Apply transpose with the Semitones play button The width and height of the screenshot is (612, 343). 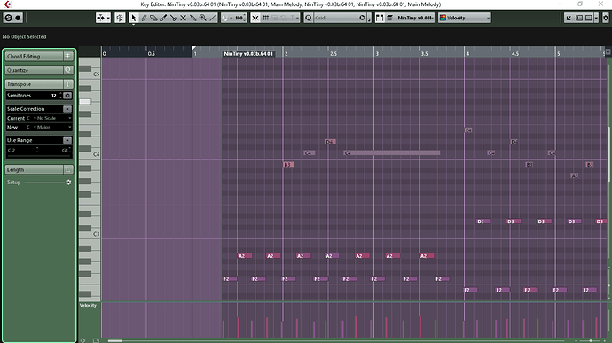tap(67, 96)
